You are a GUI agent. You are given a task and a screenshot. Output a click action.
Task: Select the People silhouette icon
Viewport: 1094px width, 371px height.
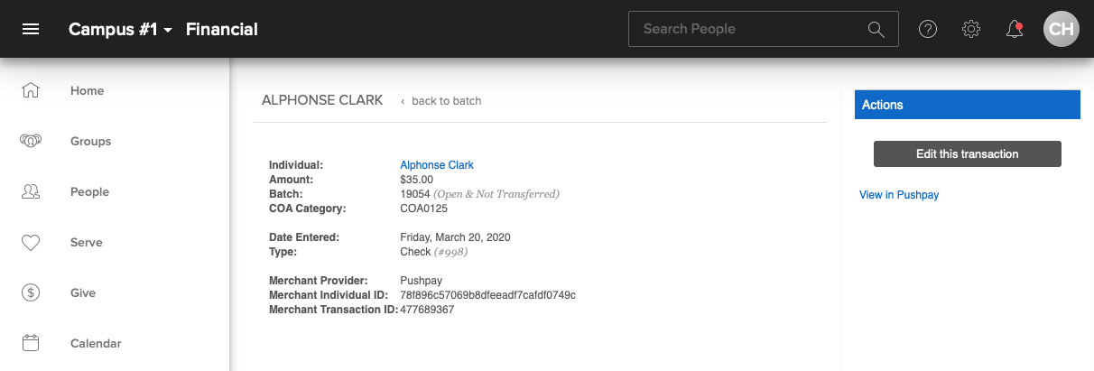pos(31,191)
